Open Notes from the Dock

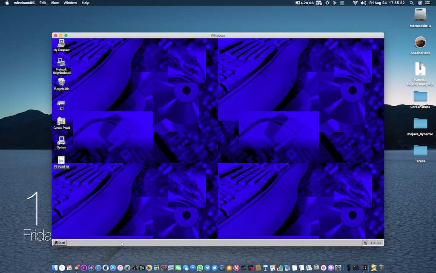(295, 268)
